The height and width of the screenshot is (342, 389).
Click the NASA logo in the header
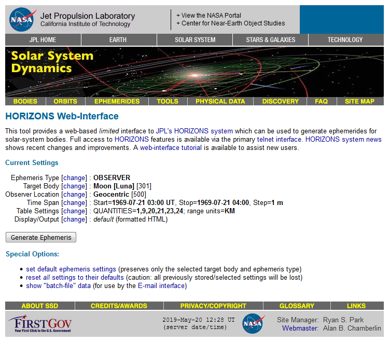[x=23, y=19]
